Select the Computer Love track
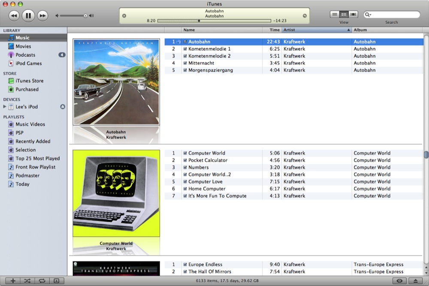This screenshot has height=286, width=429. [294, 181]
